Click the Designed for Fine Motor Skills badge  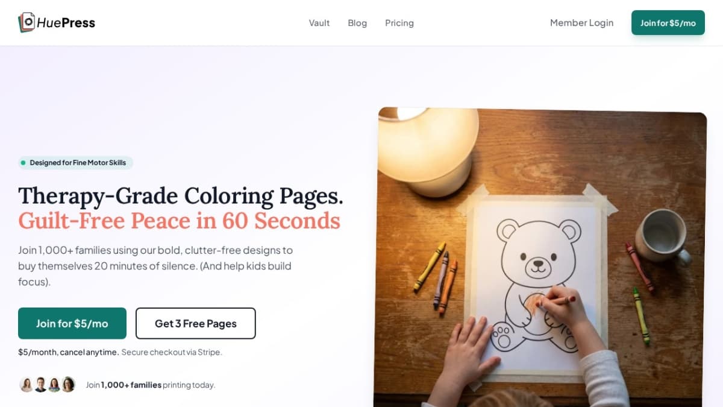[x=75, y=163]
